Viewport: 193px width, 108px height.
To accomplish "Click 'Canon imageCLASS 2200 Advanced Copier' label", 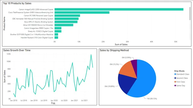I will (x=36, y=9).
